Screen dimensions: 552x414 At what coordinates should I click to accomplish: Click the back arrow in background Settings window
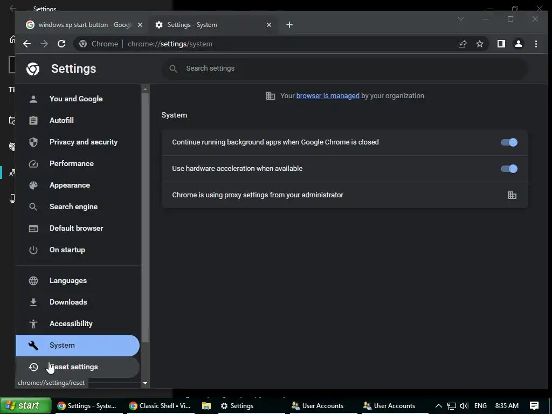[13, 9]
